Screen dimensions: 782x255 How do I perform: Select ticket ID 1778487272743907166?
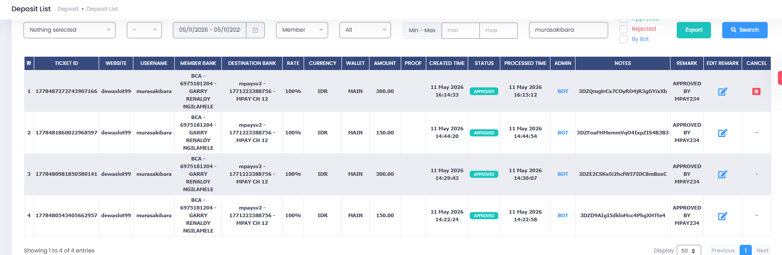[x=66, y=91]
